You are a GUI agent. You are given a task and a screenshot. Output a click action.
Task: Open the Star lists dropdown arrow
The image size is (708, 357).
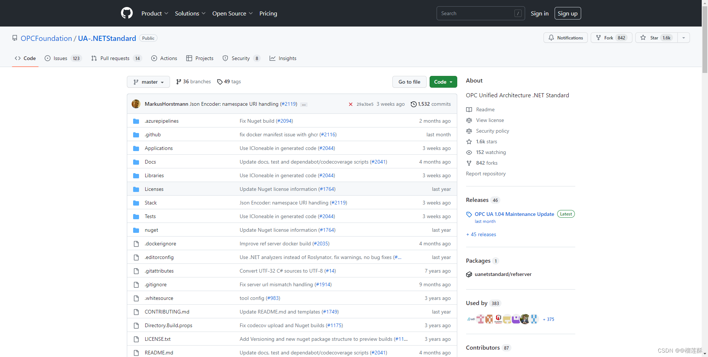pos(684,38)
